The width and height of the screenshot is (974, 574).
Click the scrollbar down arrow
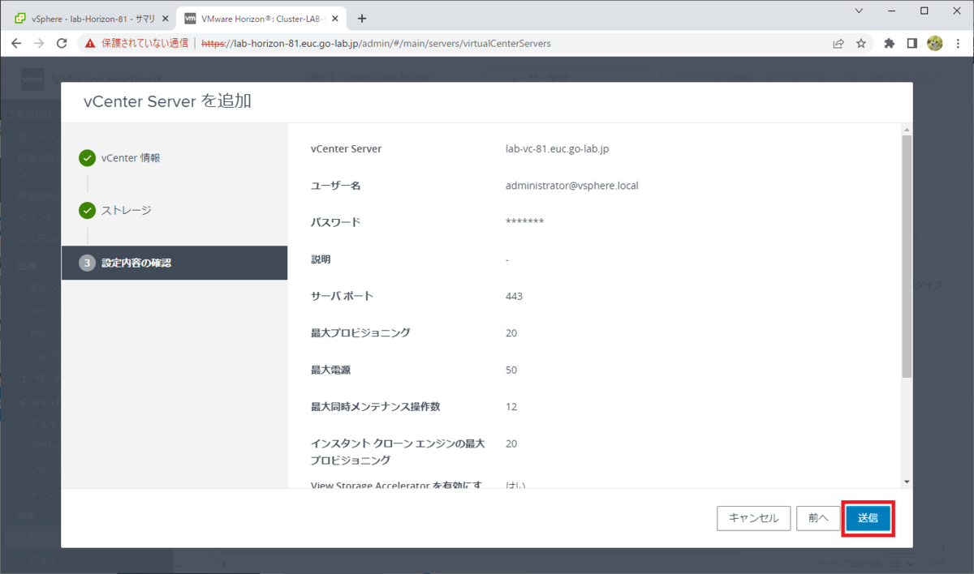[x=907, y=482]
